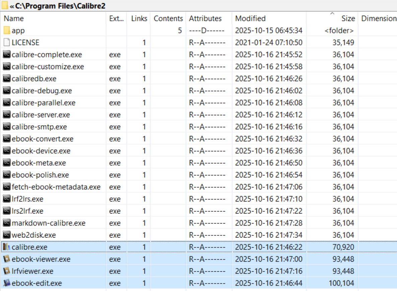Click size value 93,448 of ebook-viewer.exe
Screen dimensions: 397x291
[343, 259]
